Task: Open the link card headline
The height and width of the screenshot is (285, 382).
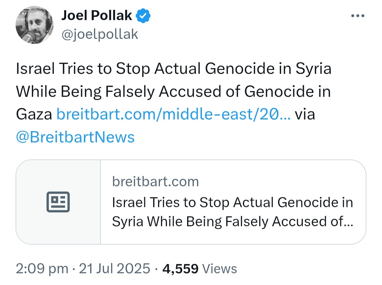Action: click(232, 203)
